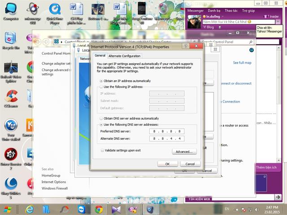Image resolution: width=287 pixels, height=215 pixels.
Task: Open the Internet Options link
Action: [54, 182]
